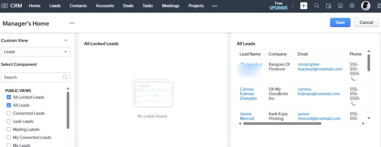381x147 pixels.
Task: Click the All Locked Leads panel title
Action: click(101, 44)
